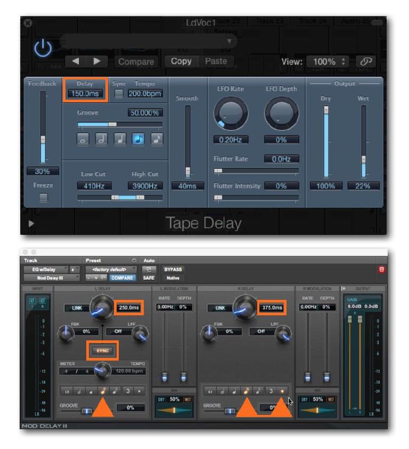Select the L Delay eighth note button
This screenshot has width=409, height=449.
pyautogui.click(x=103, y=391)
